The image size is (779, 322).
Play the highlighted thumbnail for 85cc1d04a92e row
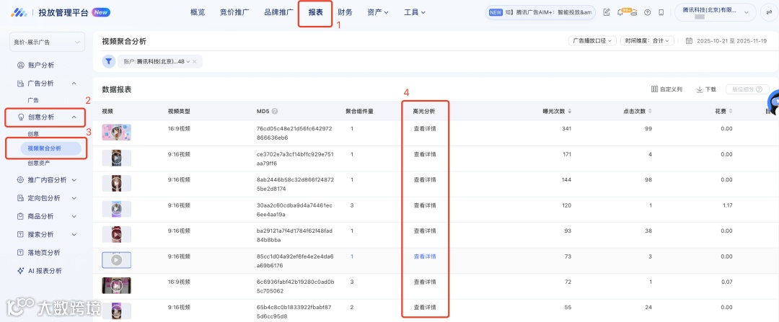pyautogui.click(x=117, y=260)
